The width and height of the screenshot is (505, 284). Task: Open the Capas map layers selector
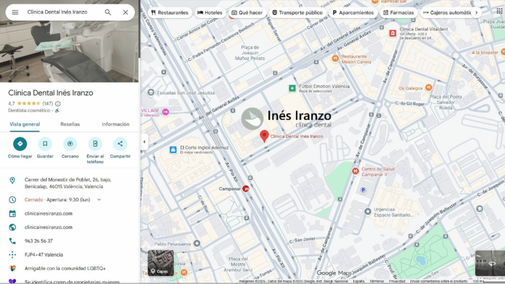[x=160, y=263]
